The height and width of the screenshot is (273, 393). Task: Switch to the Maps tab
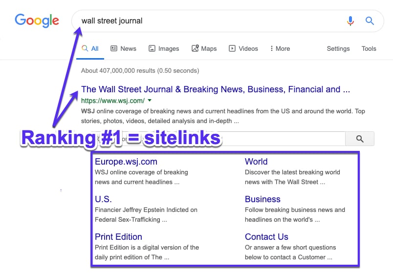pos(204,48)
